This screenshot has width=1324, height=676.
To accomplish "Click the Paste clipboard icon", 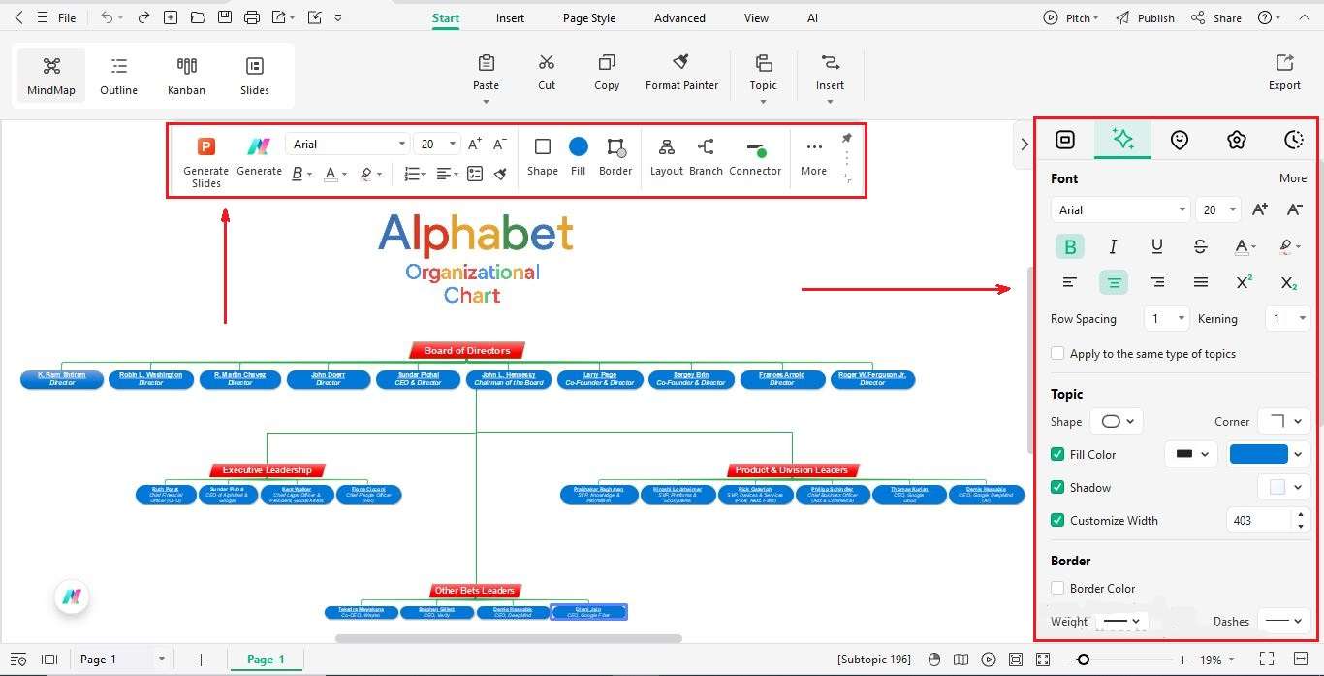I will click(487, 63).
